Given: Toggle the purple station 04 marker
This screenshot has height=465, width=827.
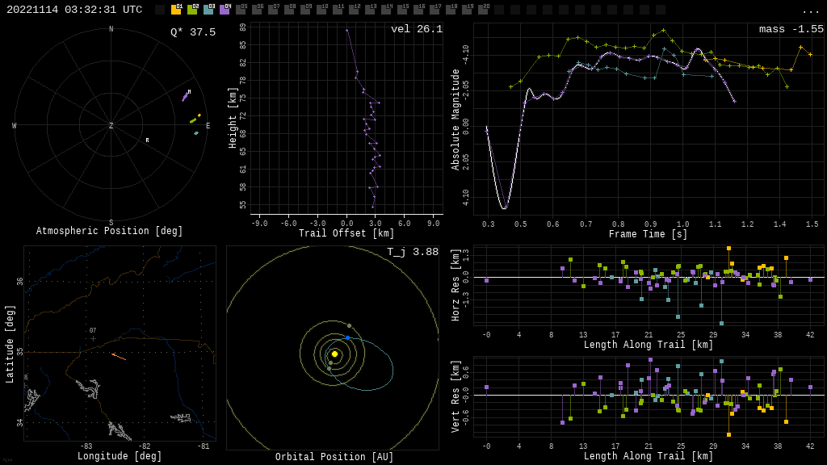Looking at the screenshot, I should pos(225,10).
